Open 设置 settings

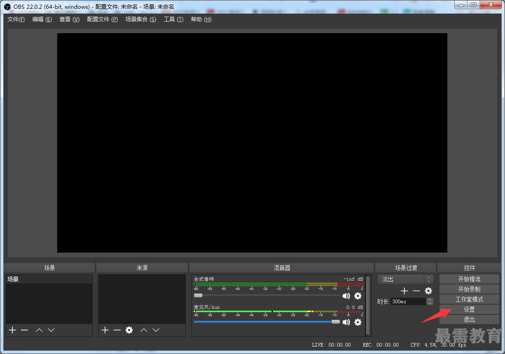(469, 309)
